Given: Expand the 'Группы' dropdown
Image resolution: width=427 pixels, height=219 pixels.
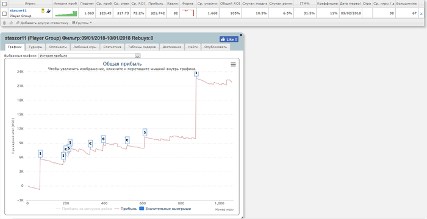Looking at the screenshot, I should point(82,23).
